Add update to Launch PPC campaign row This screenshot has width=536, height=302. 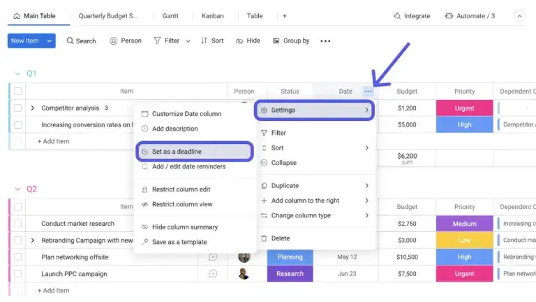pyautogui.click(x=213, y=273)
